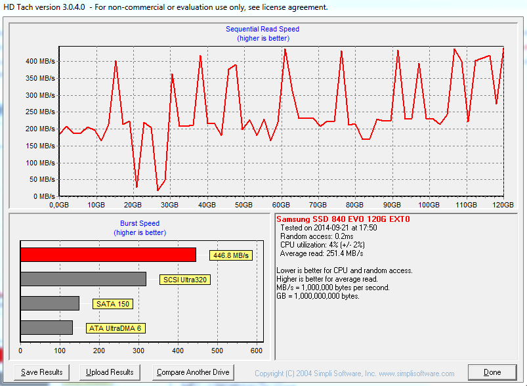
Task: Click the gray SCSI Ultra320 bar
Action: [x=83, y=279]
